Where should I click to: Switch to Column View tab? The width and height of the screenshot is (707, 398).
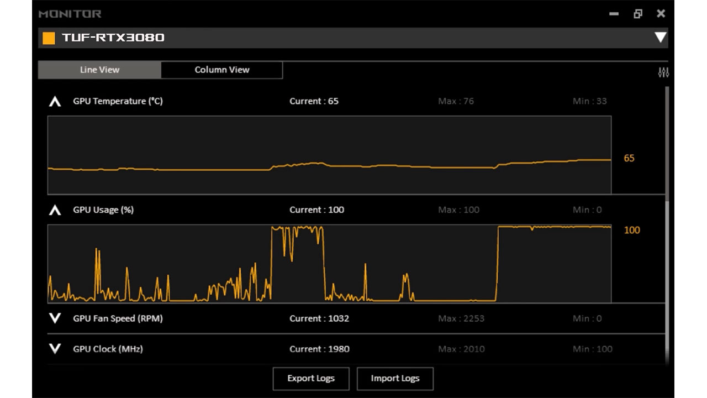(x=222, y=70)
